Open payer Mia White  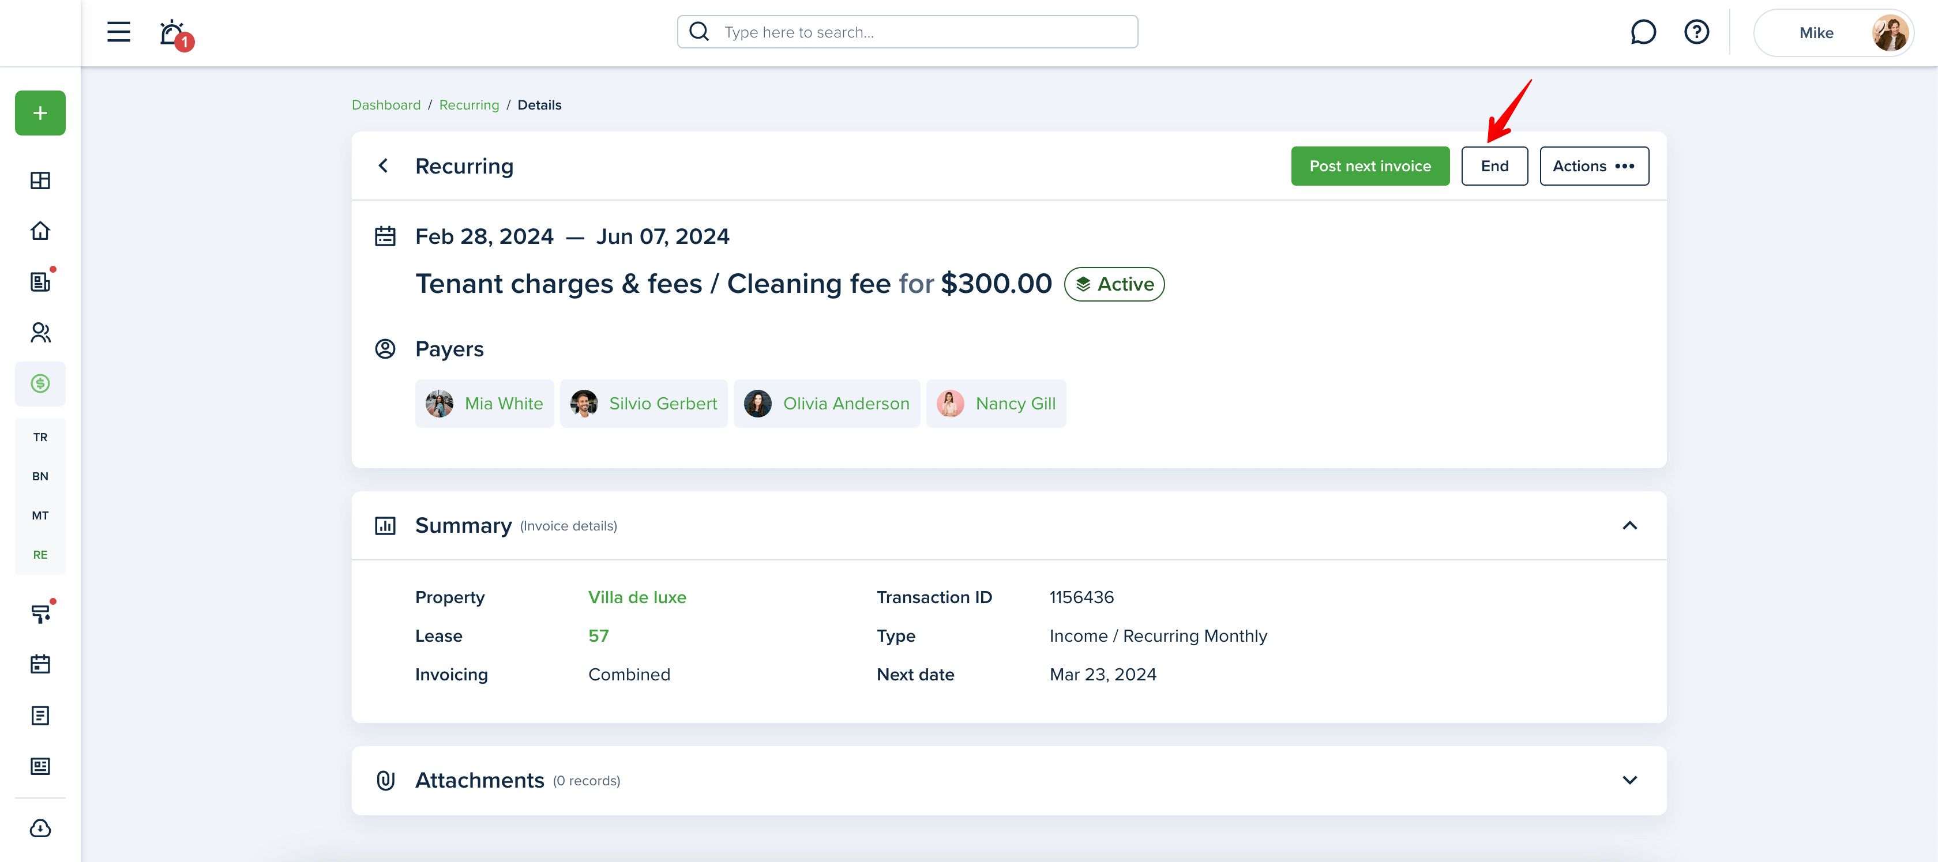[x=484, y=404]
